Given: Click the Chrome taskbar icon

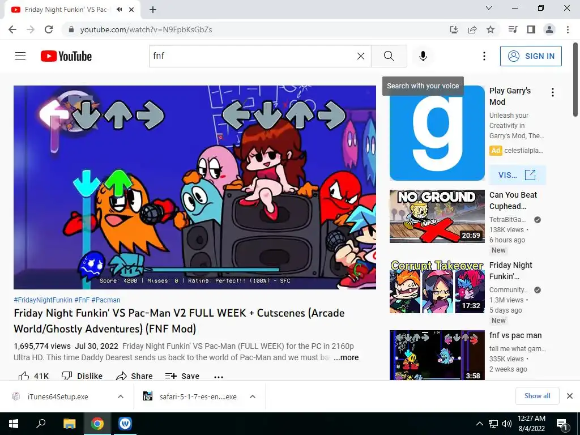Looking at the screenshot, I should point(97,424).
